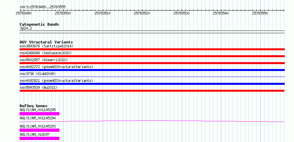Click the blue bar under nsv4082821
Screen dimensions: 294x142
[x=152, y=84]
